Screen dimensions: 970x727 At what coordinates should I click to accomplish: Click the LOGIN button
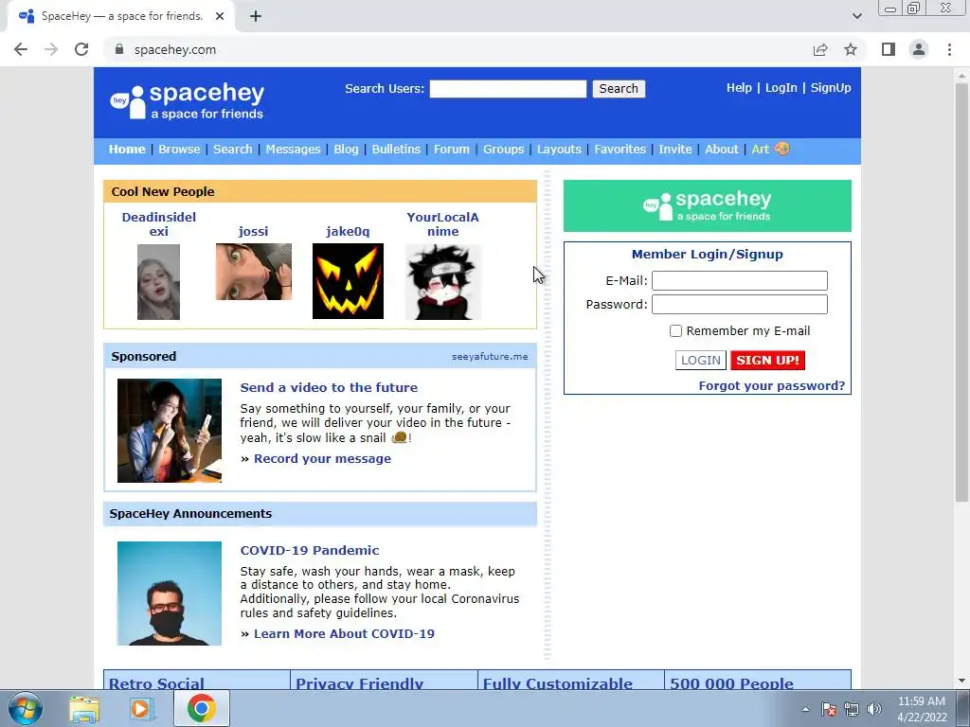tap(700, 361)
